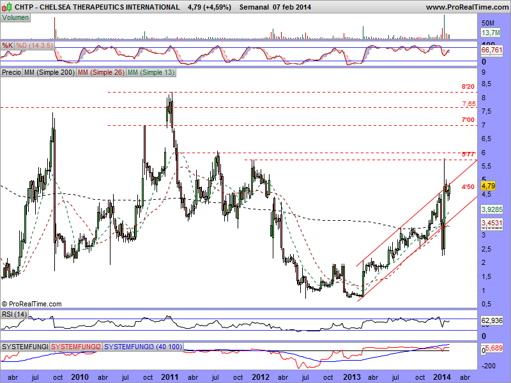Click the 3,9285 moving average value tag
Image resolution: width=511 pixels, height=383 pixels.
tap(492, 209)
